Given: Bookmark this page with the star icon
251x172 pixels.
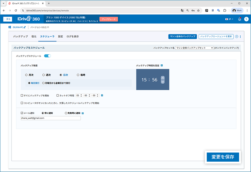Looking at the screenshot, I should click(x=198, y=10).
